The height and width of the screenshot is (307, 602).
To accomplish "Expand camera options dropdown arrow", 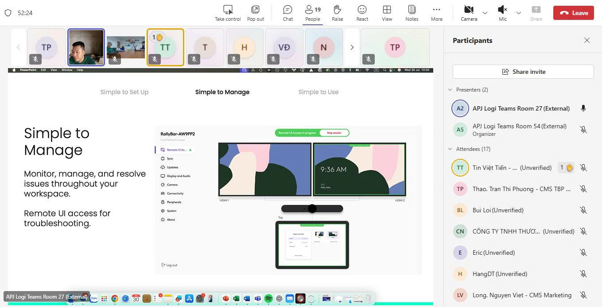I will (x=485, y=13).
